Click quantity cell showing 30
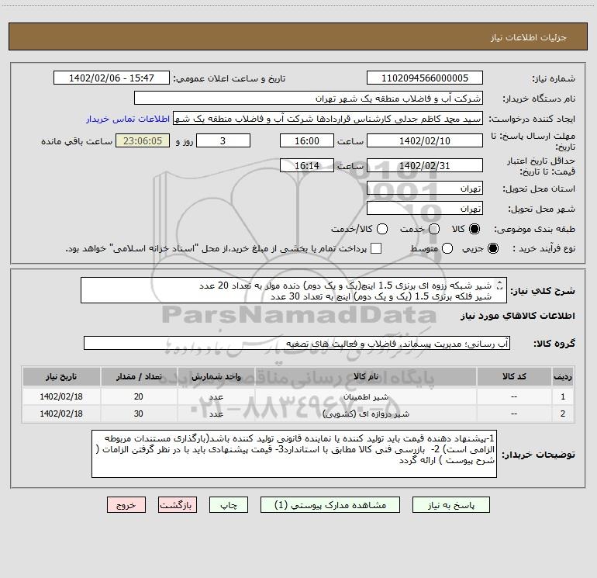 139,414
